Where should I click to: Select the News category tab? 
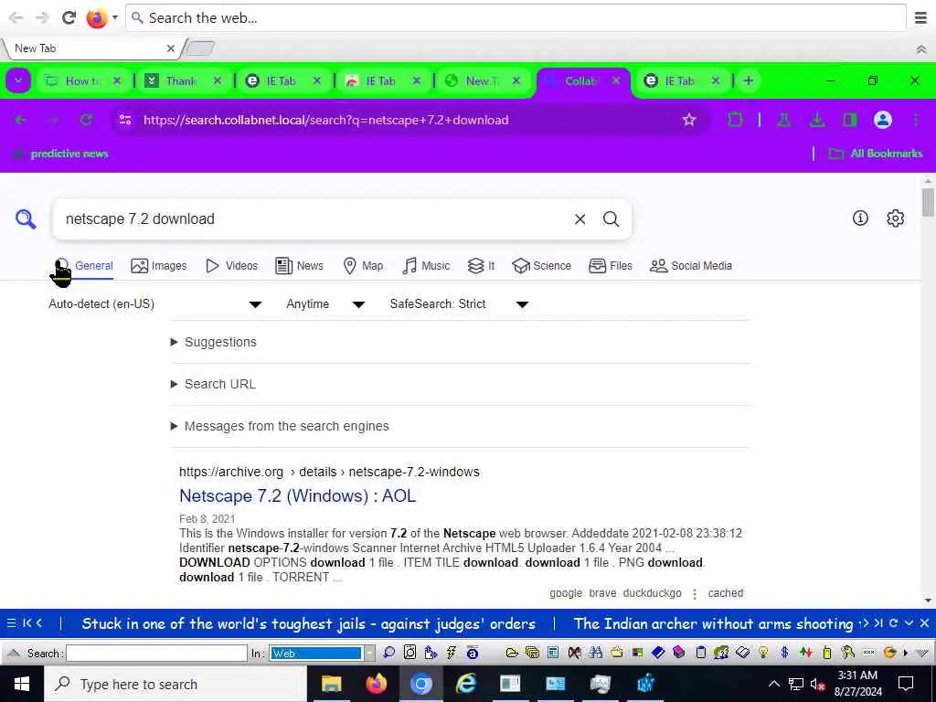[x=299, y=266]
